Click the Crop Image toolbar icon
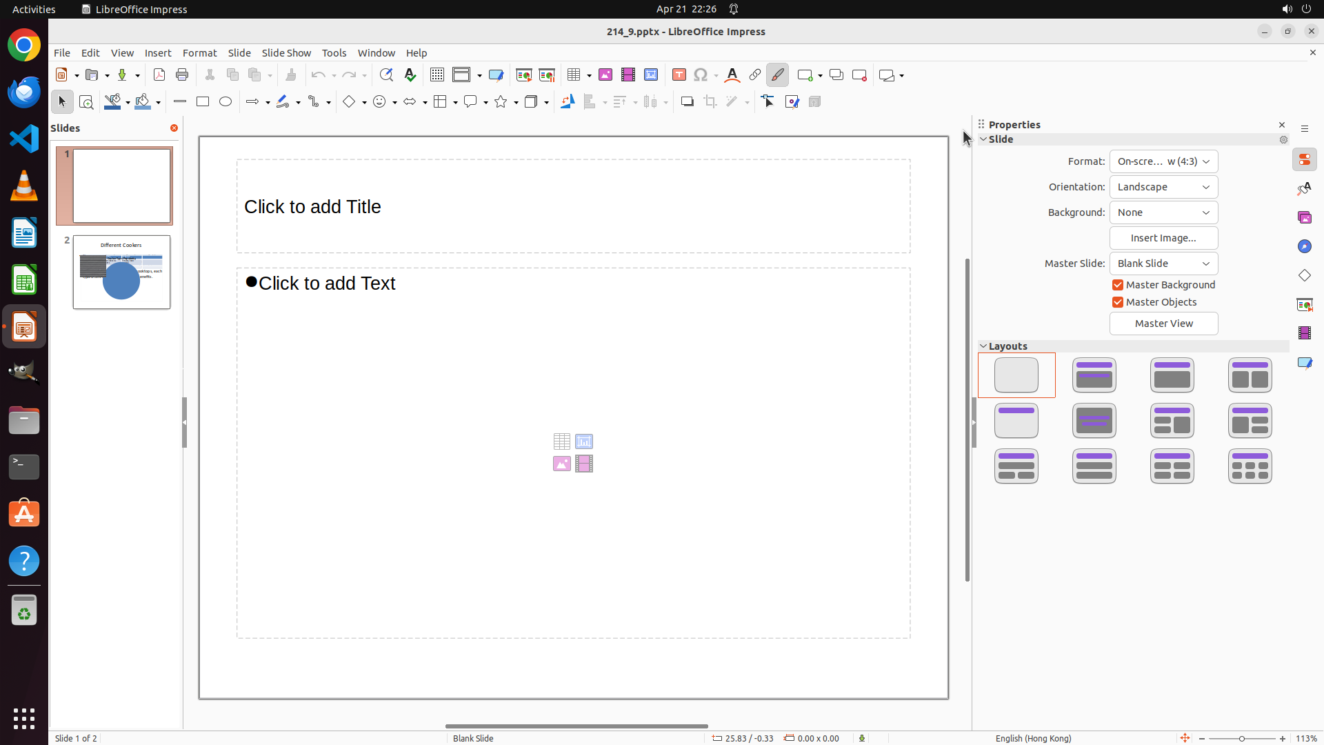The image size is (1324, 745). tap(710, 101)
